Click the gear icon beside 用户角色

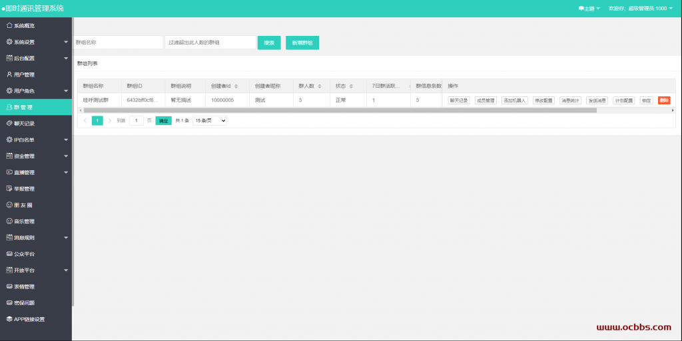coord(9,90)
